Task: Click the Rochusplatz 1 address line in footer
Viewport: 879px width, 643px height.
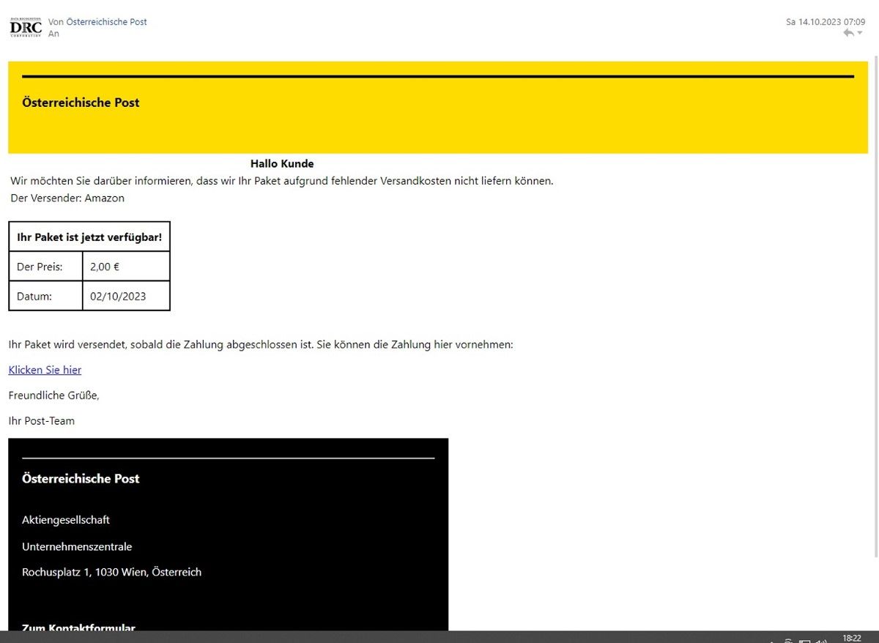Action: coord(111,572)
